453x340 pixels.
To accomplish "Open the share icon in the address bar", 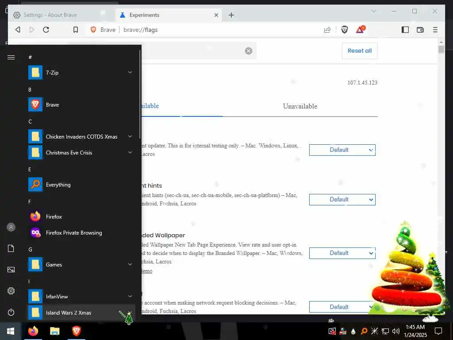I will (327, 30).
